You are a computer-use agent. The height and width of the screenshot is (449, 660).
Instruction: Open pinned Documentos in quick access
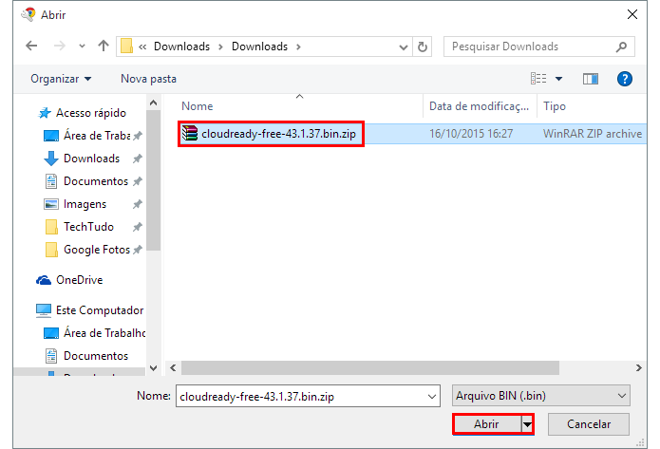point(96,181)
